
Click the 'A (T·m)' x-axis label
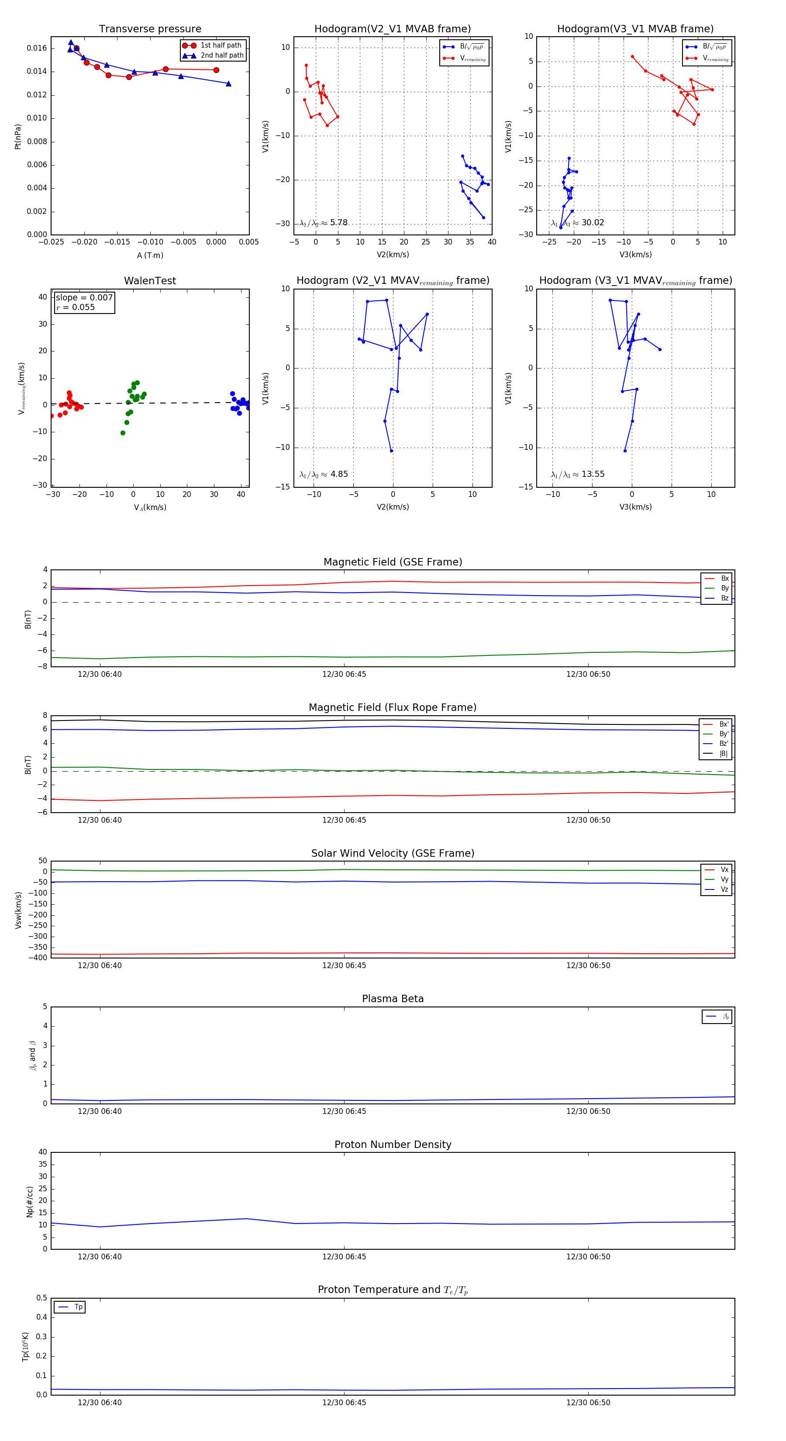pyautogui.click(x=150, y=255)
